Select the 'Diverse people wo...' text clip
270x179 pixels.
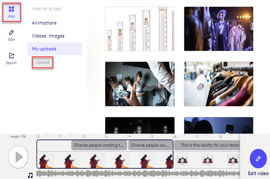point(150,145)
